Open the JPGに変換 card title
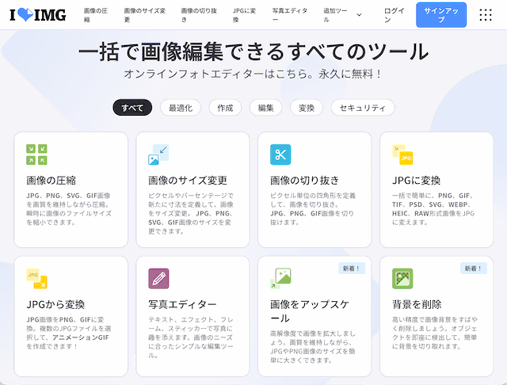Image resolution: width=507 pixels, height=385 pixels. tap(417, 181)
